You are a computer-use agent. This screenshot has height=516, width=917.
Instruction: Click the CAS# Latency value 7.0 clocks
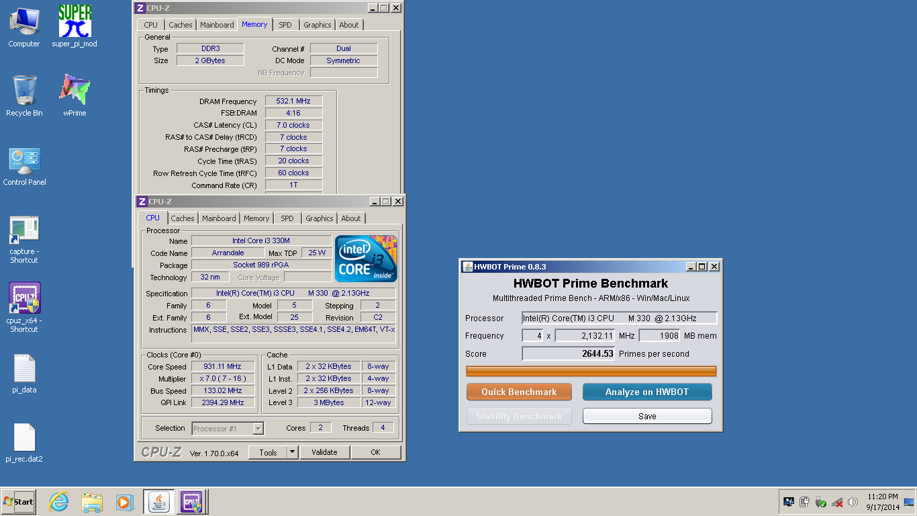(293, 125)
